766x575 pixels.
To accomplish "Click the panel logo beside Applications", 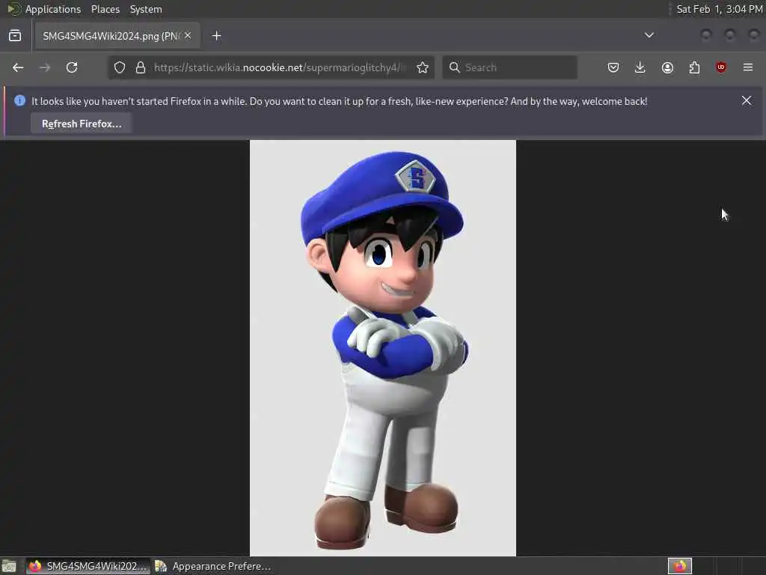I will click(13, 9).
